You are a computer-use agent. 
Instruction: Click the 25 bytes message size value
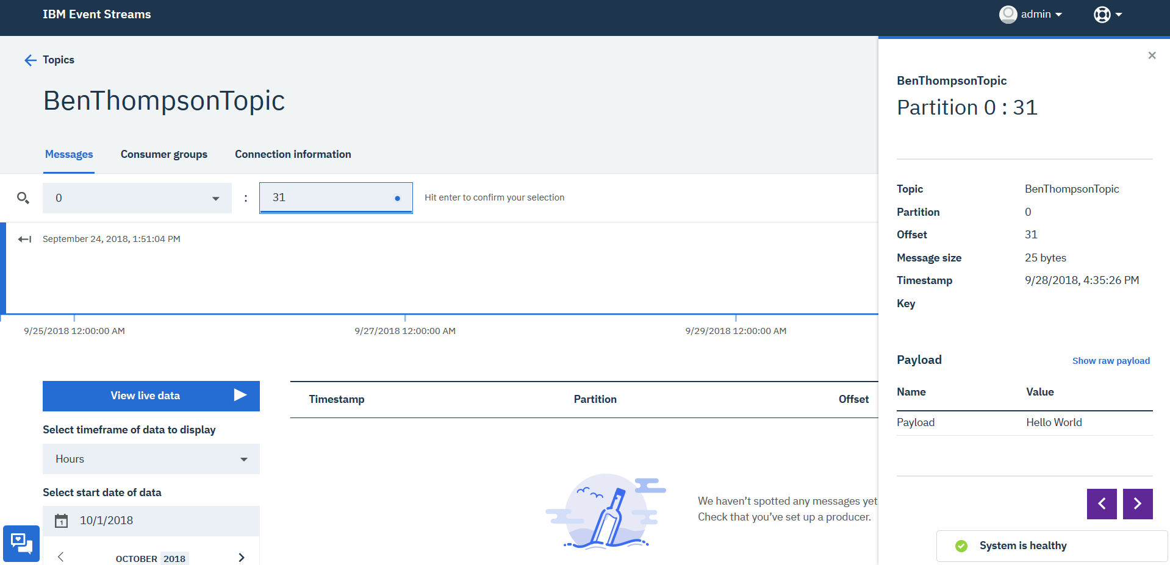click(1046, 258)
